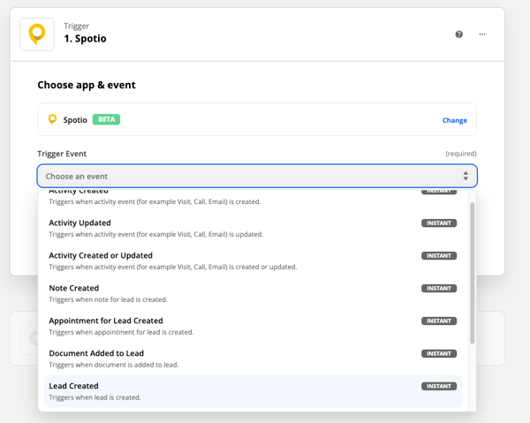The height and width of the screenshot is (423, 530).
Task: Click 'Triggers when document is added to lead.' text
Action: [x=114, y=365]
